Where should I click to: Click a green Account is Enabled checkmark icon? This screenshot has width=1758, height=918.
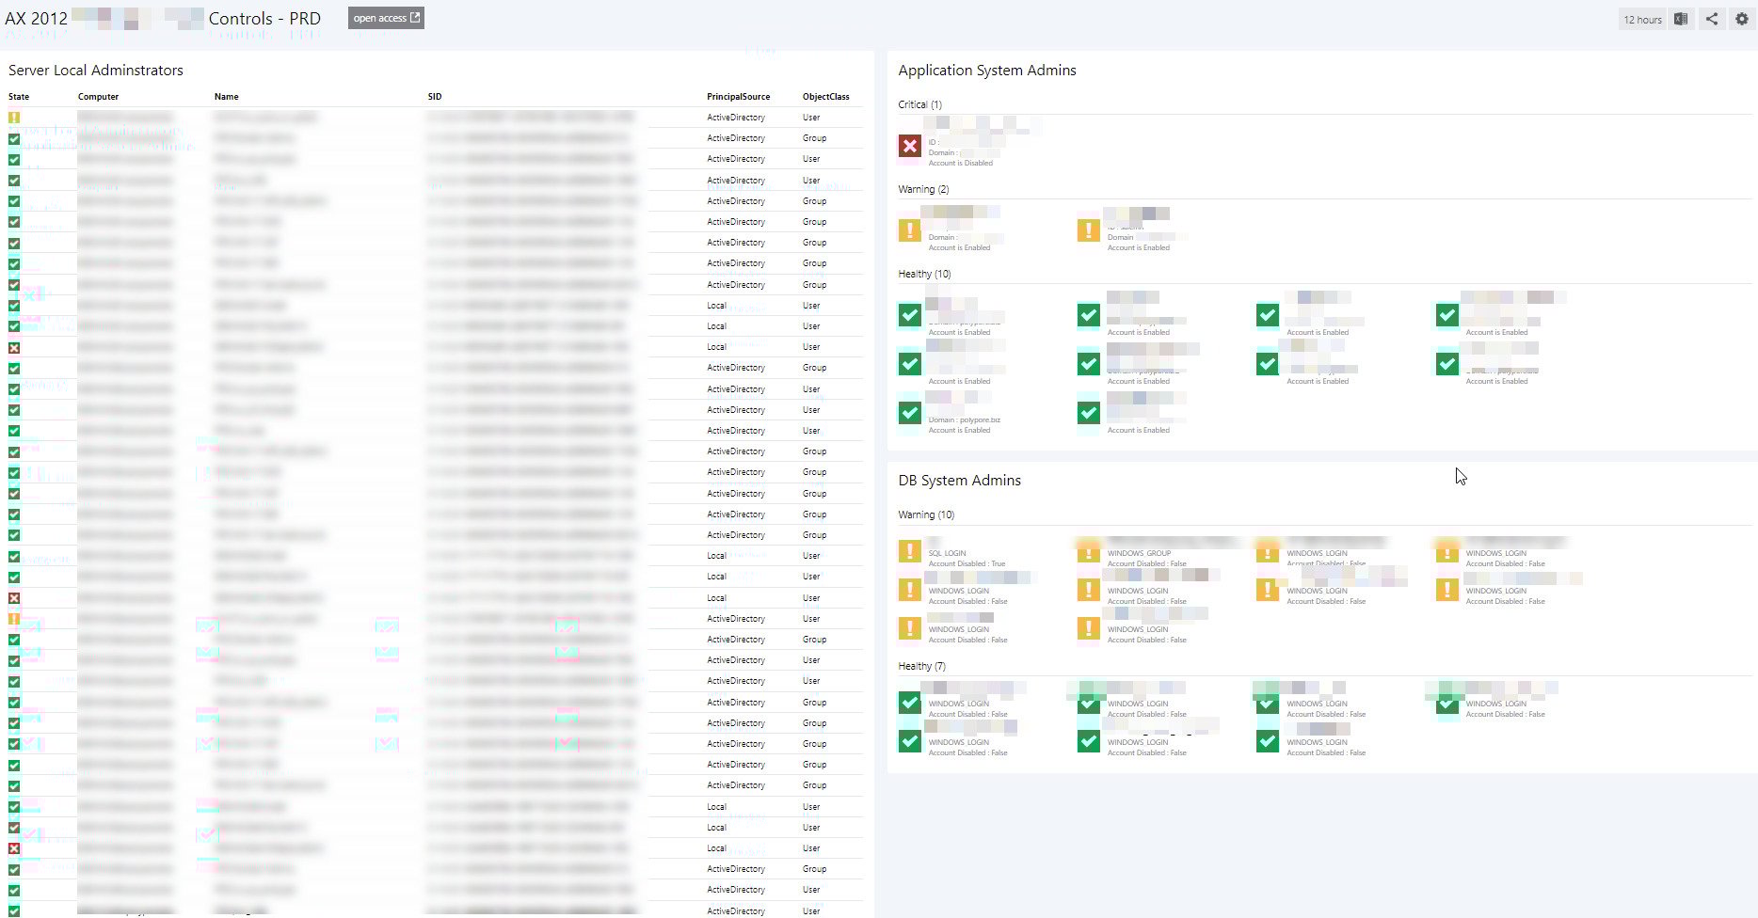1088,315
